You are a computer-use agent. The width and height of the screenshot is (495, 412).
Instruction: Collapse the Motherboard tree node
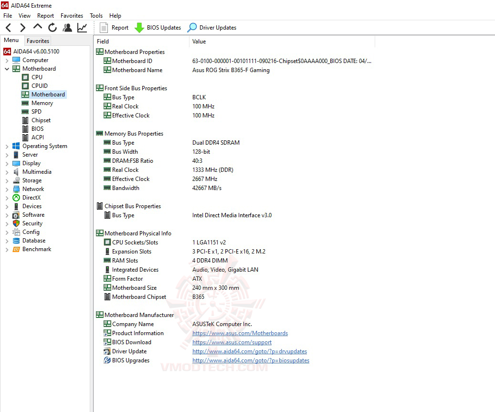pos(7,69)
